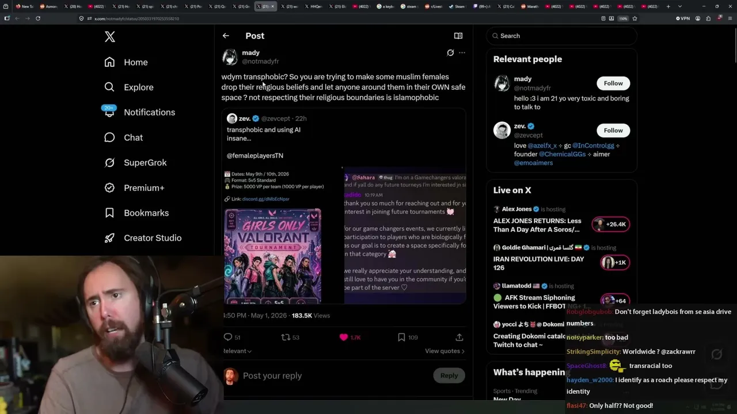
Task: Click the X logo in the sidebar
Action: [x=110, y=37]
